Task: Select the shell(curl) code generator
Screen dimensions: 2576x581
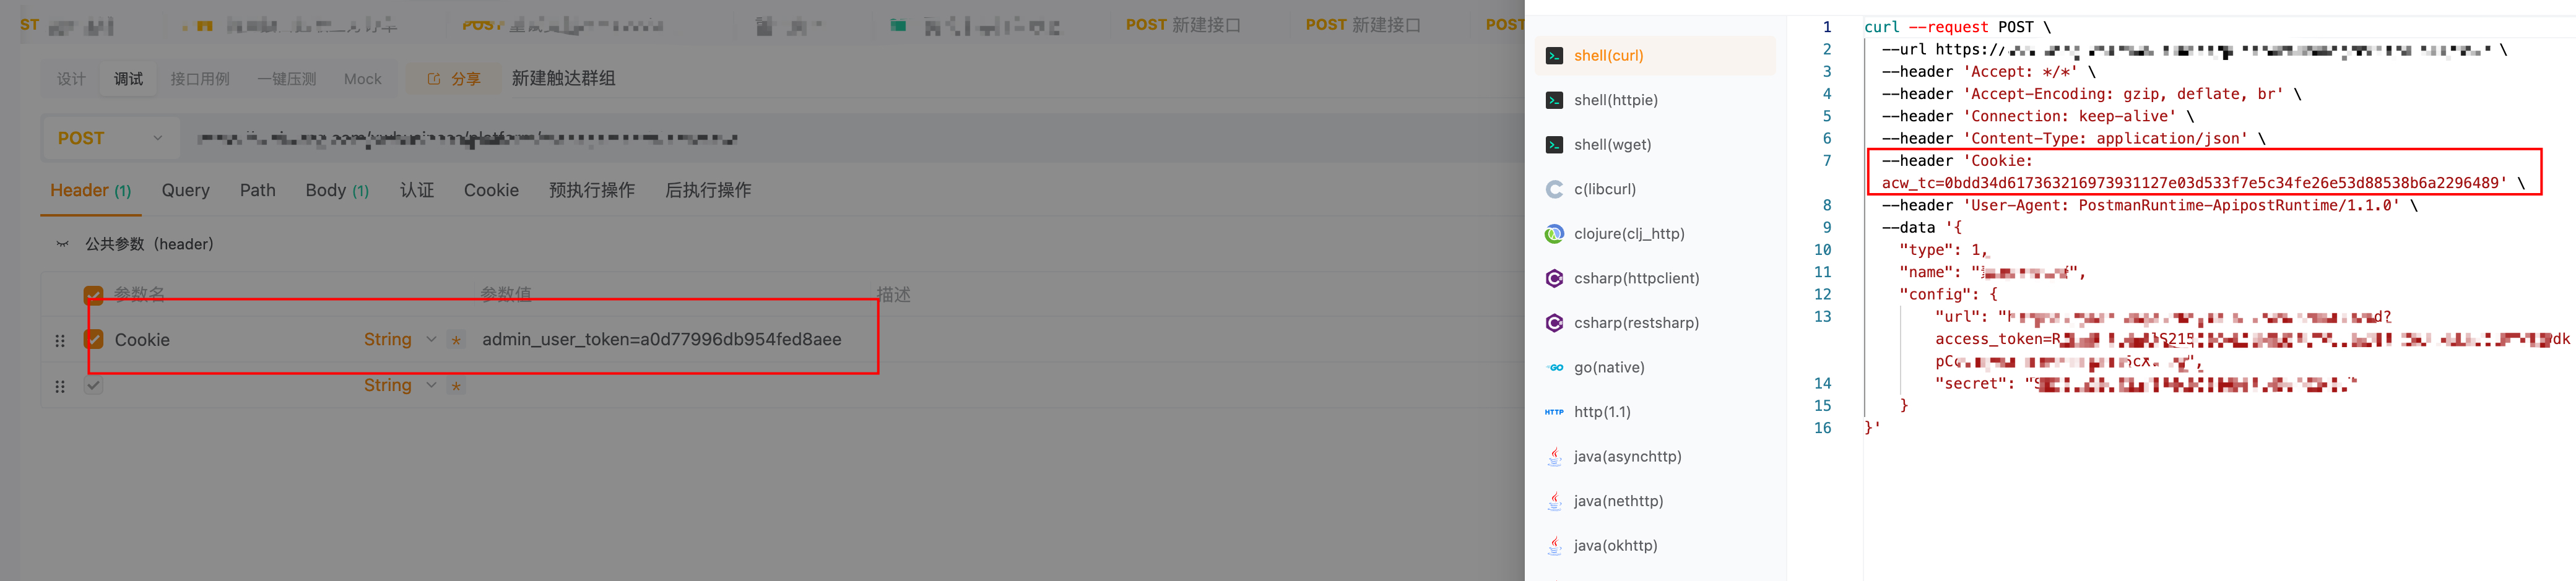Action: click(1654, 56)
